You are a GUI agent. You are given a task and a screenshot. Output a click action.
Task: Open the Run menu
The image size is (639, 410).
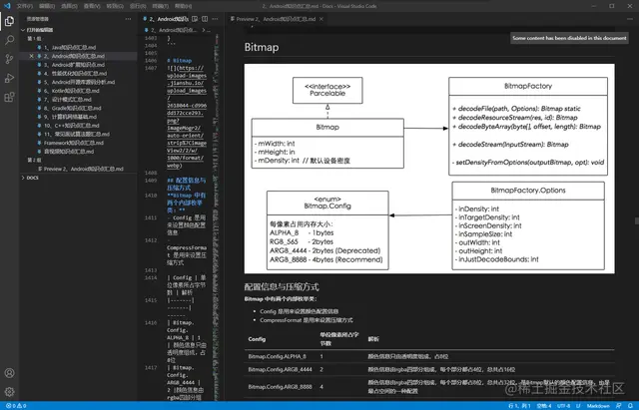tap(138, 6)
